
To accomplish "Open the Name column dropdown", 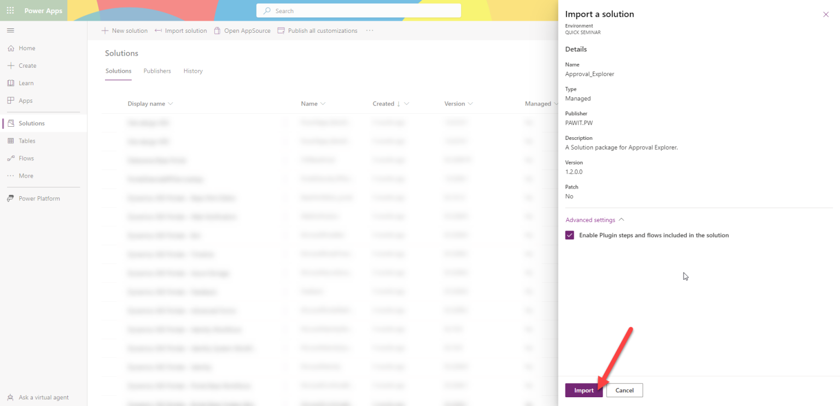I will (323, 104).
